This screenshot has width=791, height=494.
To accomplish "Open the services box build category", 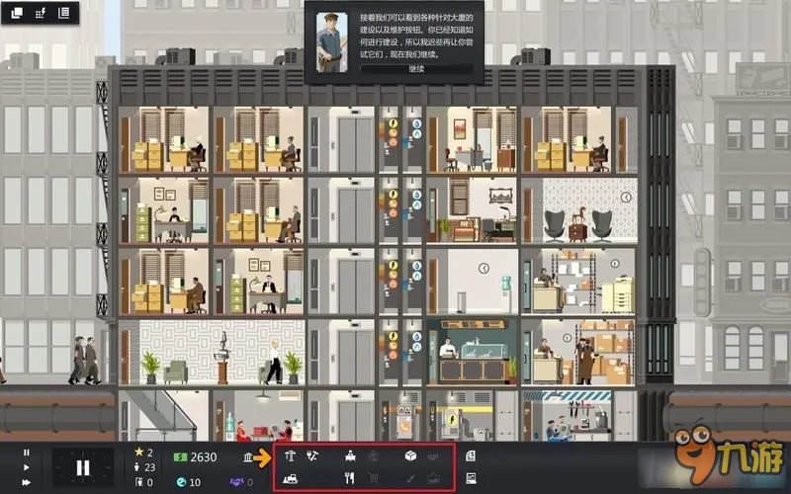I will 410,456.
